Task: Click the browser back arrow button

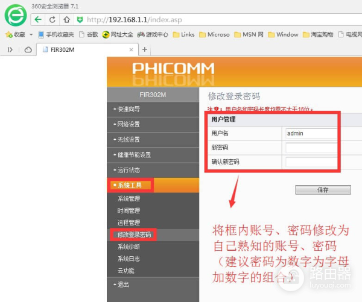Action: point(38,19)
